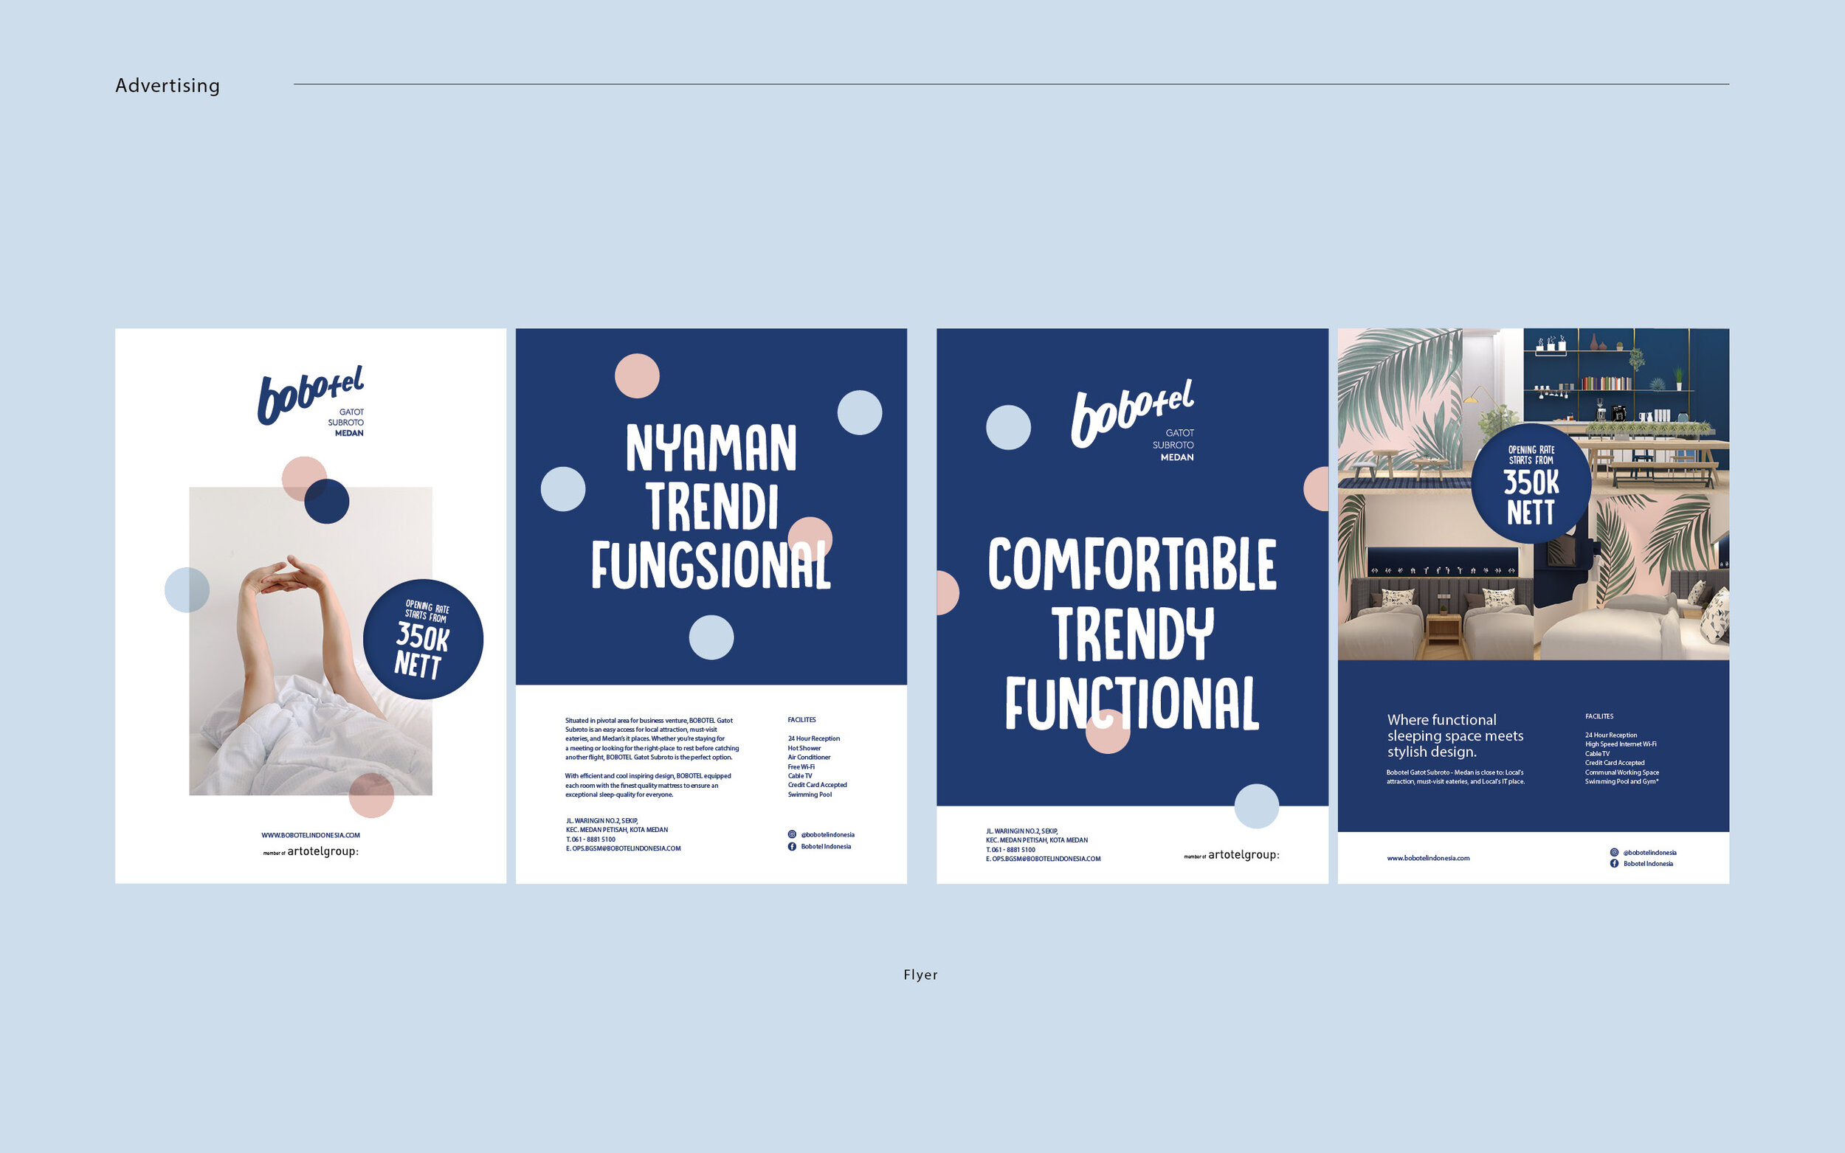Screen dimensions: 1845x1153
Task: Click 'Where functional sleeping space meets stylish design.'
Action: point(1455,736)
